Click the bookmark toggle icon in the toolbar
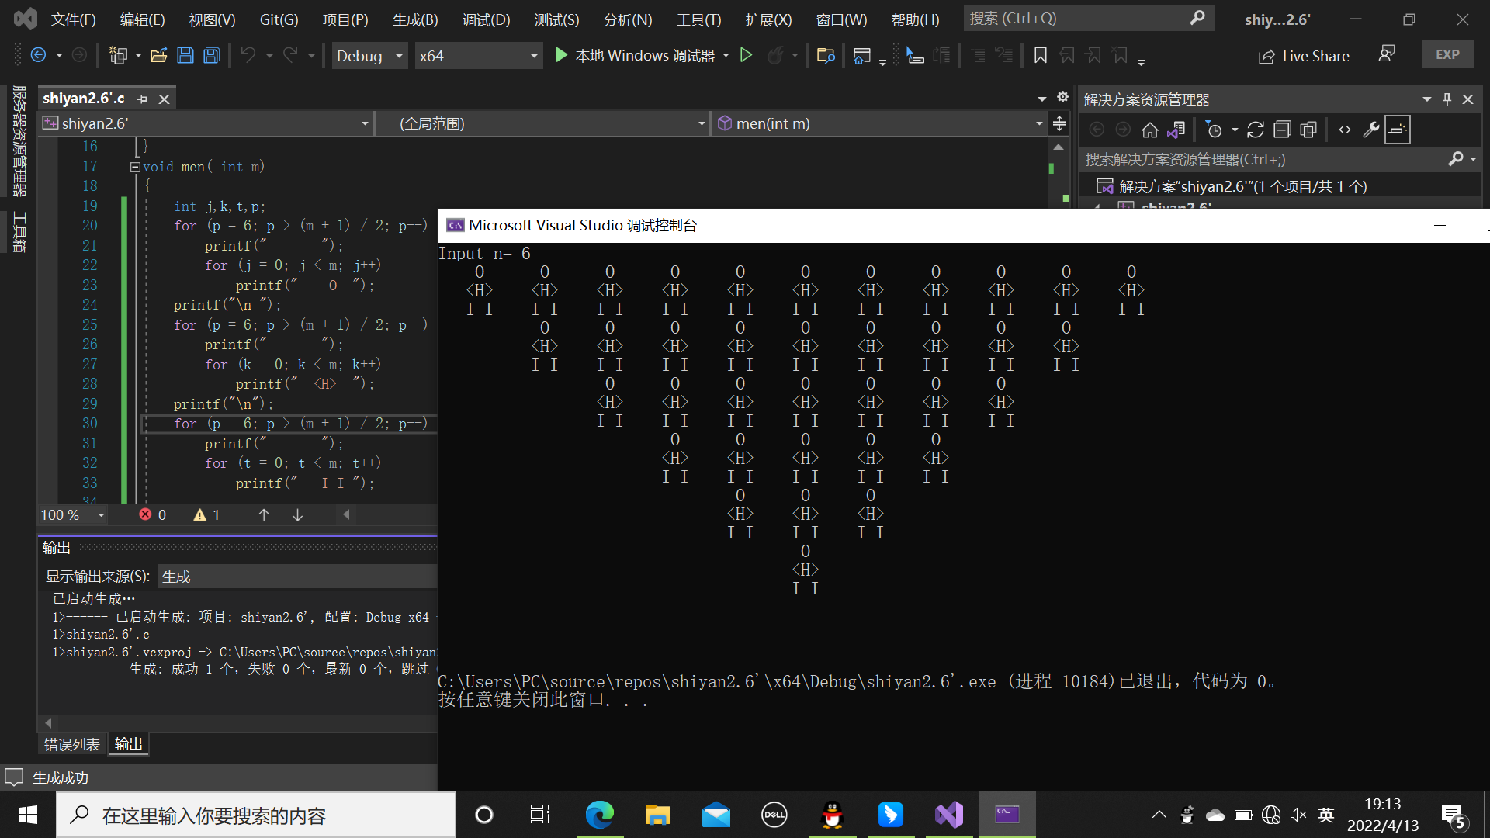This screenshot has height=838, width=1490. [1041, 55]
